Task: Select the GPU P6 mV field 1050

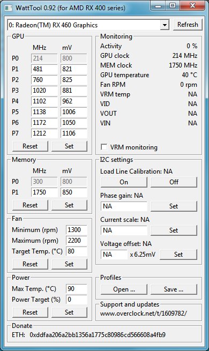Action: pos(73,123)
